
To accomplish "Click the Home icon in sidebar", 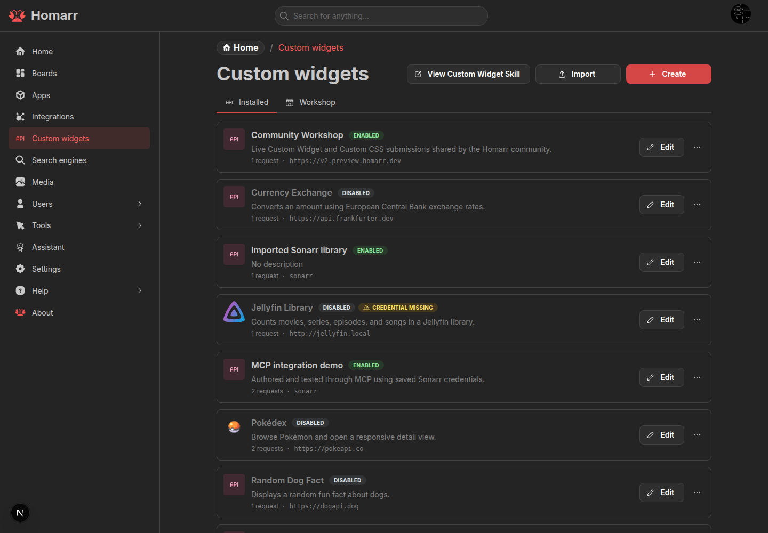I will point(20,52).
